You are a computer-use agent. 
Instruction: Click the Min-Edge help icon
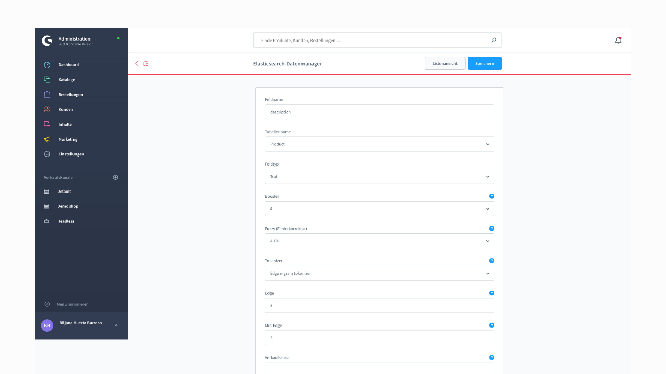[492, 325]
